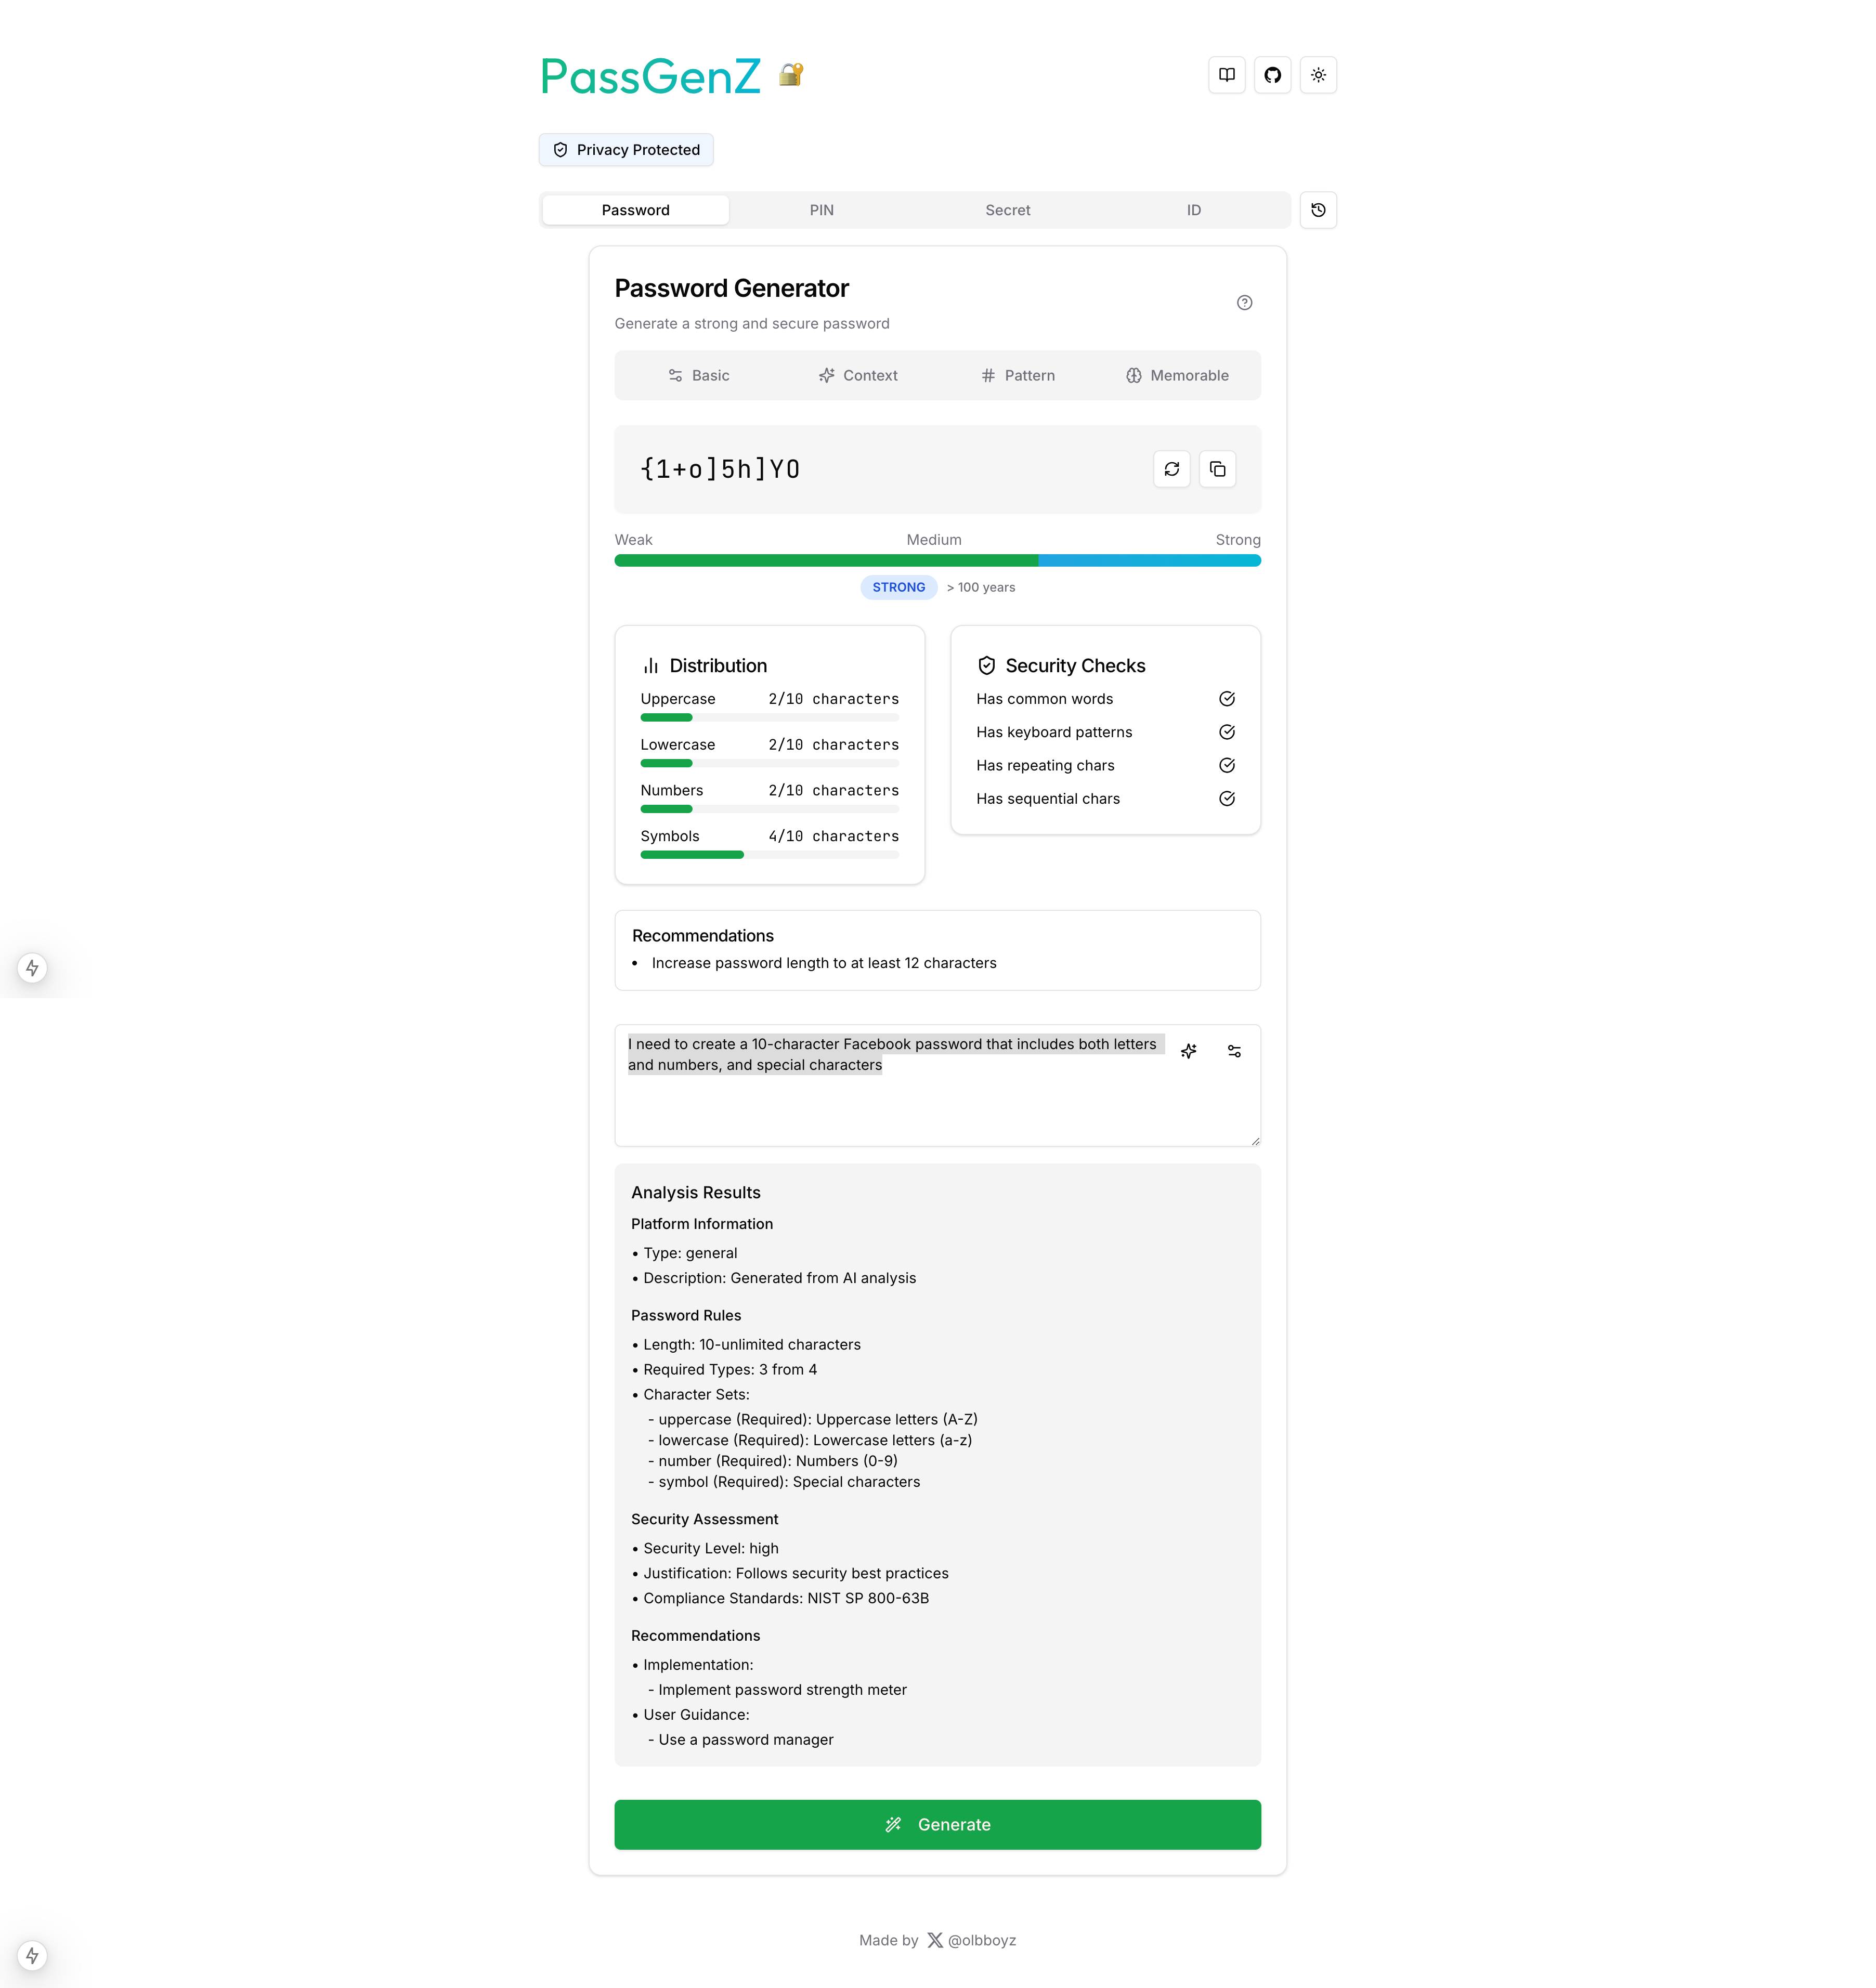Open password history clock icon
This screenshot has width=1876, height=1988.
pos(1318,210)
